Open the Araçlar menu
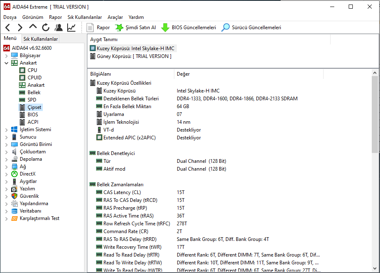380x273 pixels. click(115, 17)
